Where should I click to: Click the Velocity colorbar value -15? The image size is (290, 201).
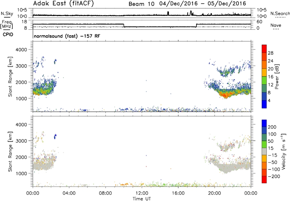click(273, 155)
